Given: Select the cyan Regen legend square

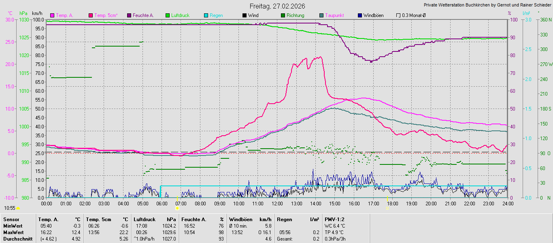Looking at the screenshot, I should [x=206, y=15].
